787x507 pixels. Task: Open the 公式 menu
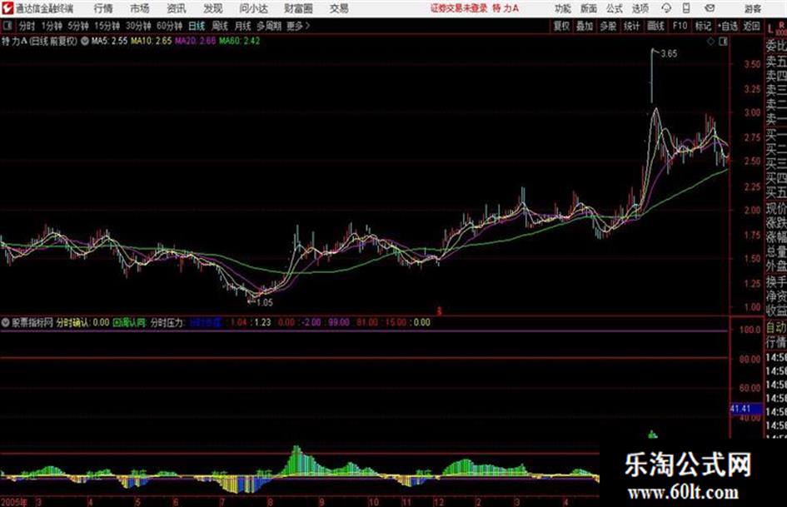tap(615, 8)
